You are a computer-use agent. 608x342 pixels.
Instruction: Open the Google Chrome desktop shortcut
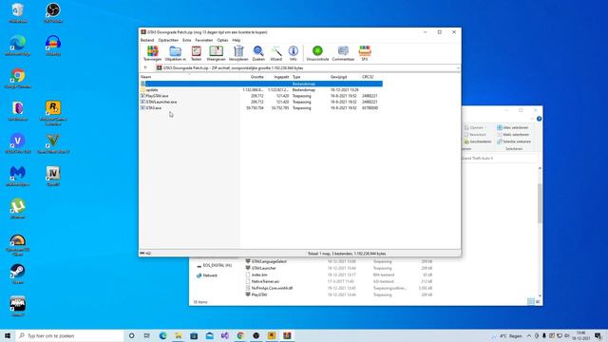[x=17, y=79]
